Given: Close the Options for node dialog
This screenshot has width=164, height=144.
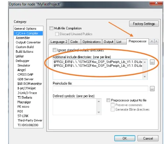Looking at the screenshot, I should click(156, 3).
